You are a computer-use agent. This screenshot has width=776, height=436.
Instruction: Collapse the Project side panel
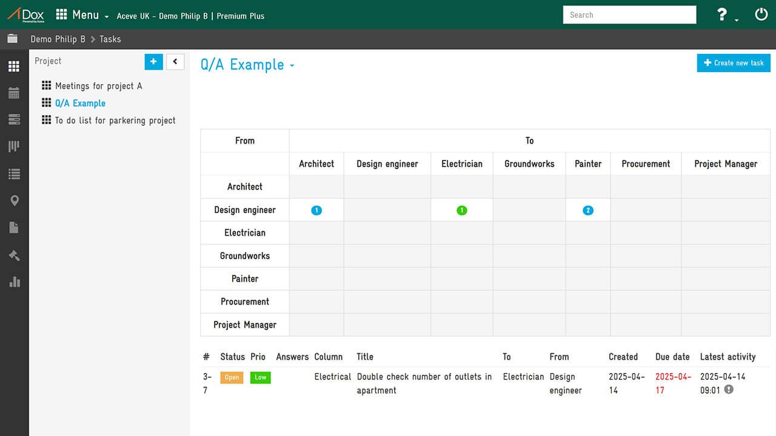point(175,61)
